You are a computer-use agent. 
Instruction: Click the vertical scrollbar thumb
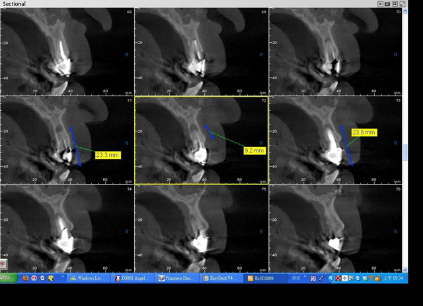405,152
